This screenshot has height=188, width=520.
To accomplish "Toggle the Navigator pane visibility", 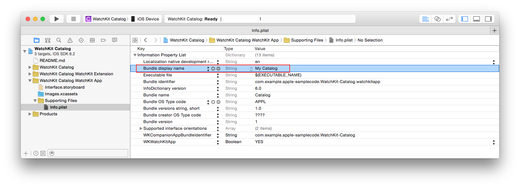I will pos(465,19).
